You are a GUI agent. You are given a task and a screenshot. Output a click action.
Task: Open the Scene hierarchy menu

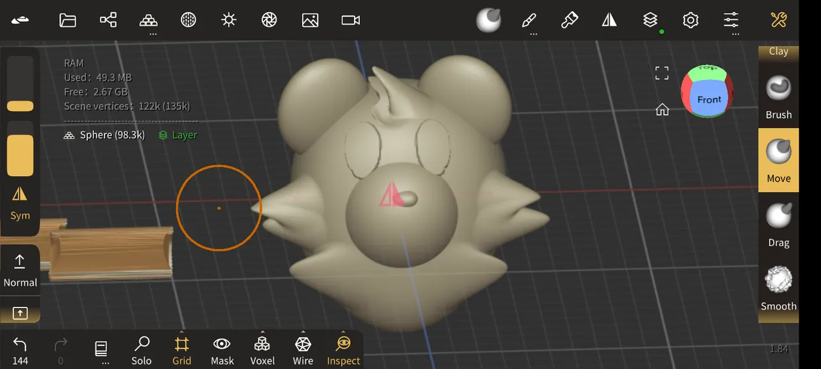coord(108,20)
